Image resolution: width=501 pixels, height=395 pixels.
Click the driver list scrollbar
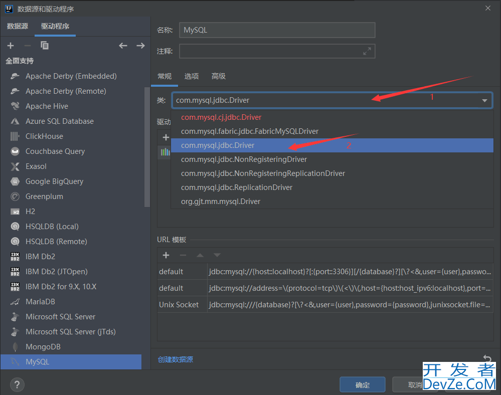147,147
